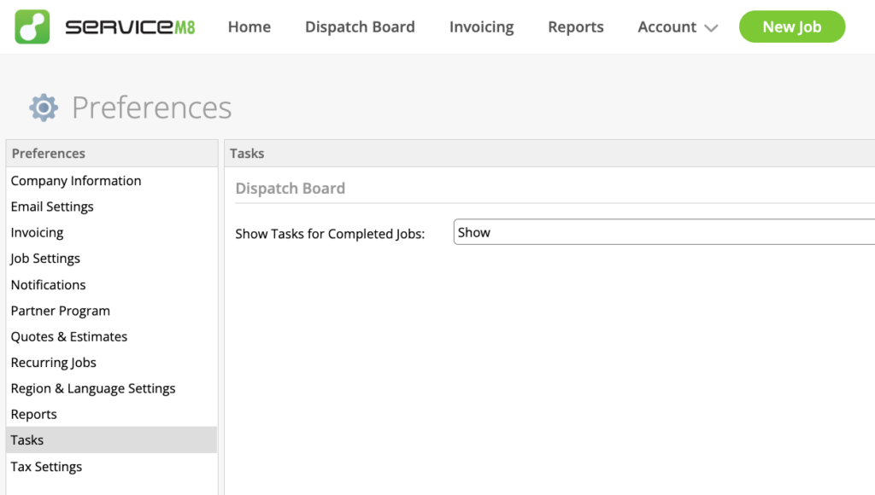The image size is (875, 495).
Task: Click the gear icon beside Preferences heading
Action: (43, 107)
